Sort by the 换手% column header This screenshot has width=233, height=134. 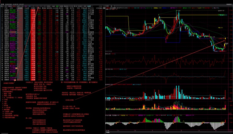(72, 8)
